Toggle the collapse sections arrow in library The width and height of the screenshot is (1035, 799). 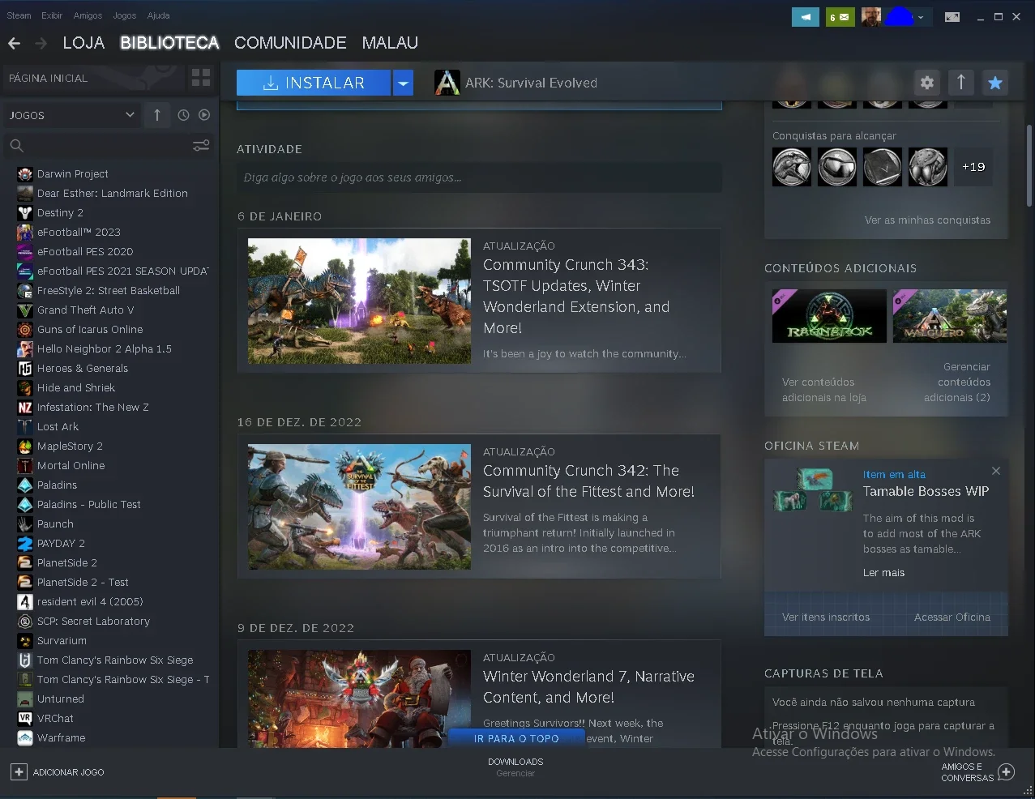[x=157, y=115]
